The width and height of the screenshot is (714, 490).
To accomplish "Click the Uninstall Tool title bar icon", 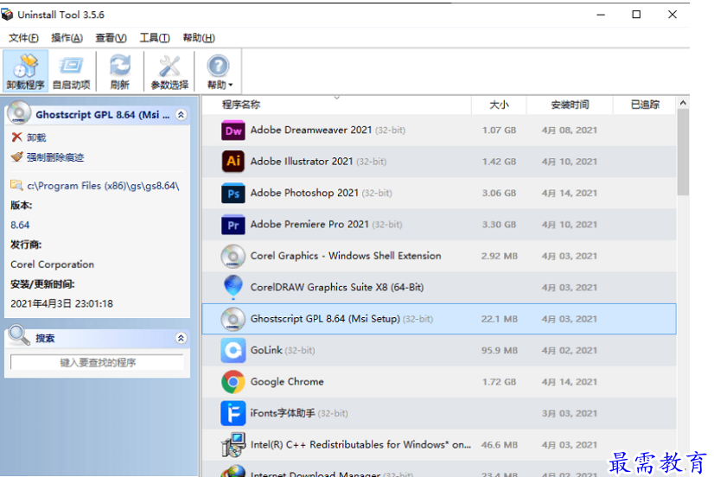I will (7, 15).
